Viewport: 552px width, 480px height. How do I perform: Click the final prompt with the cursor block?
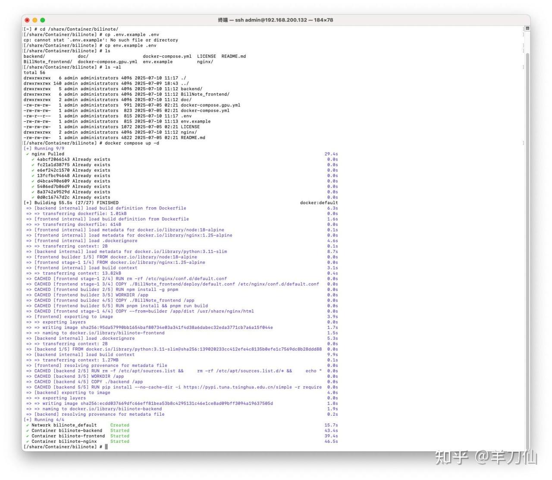(x=66, y=447)
